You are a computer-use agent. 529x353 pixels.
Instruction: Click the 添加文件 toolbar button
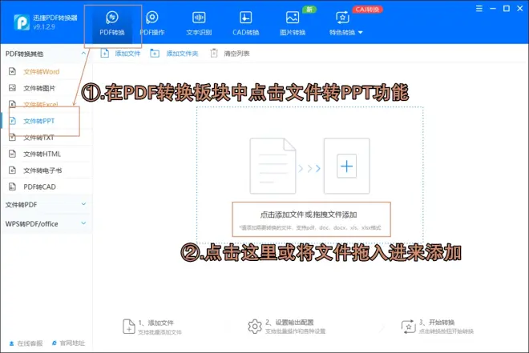click(120, 53)
